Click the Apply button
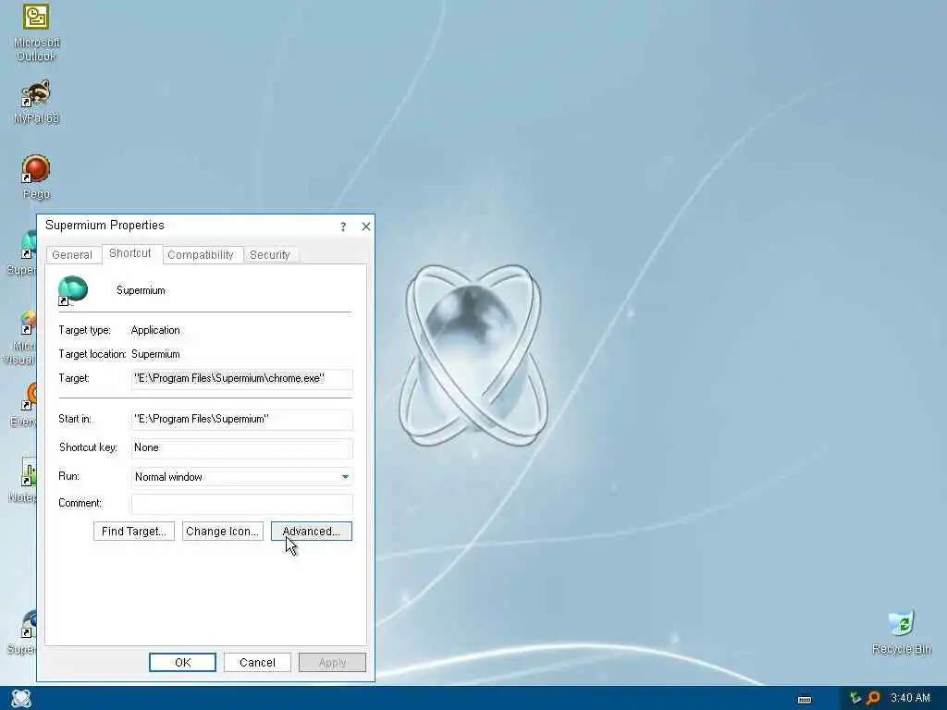This screenshot has height=710, width=947. coord(332,662)
